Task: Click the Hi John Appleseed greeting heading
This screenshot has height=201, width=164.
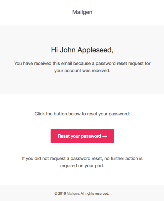Action: (82, 50)
